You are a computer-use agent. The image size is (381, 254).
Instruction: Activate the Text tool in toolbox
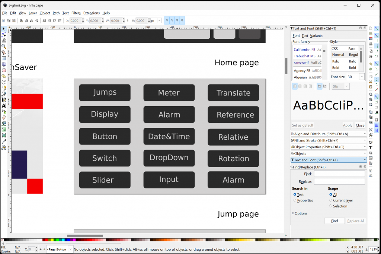[4, 106]
